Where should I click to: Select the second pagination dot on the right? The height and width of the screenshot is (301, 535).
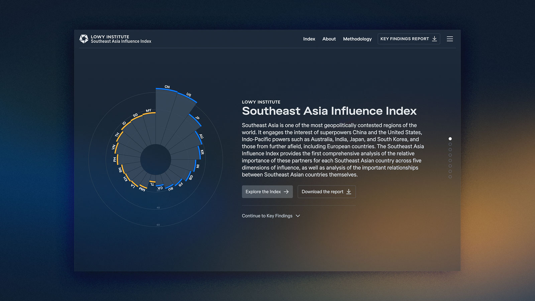tap(450, 144)
